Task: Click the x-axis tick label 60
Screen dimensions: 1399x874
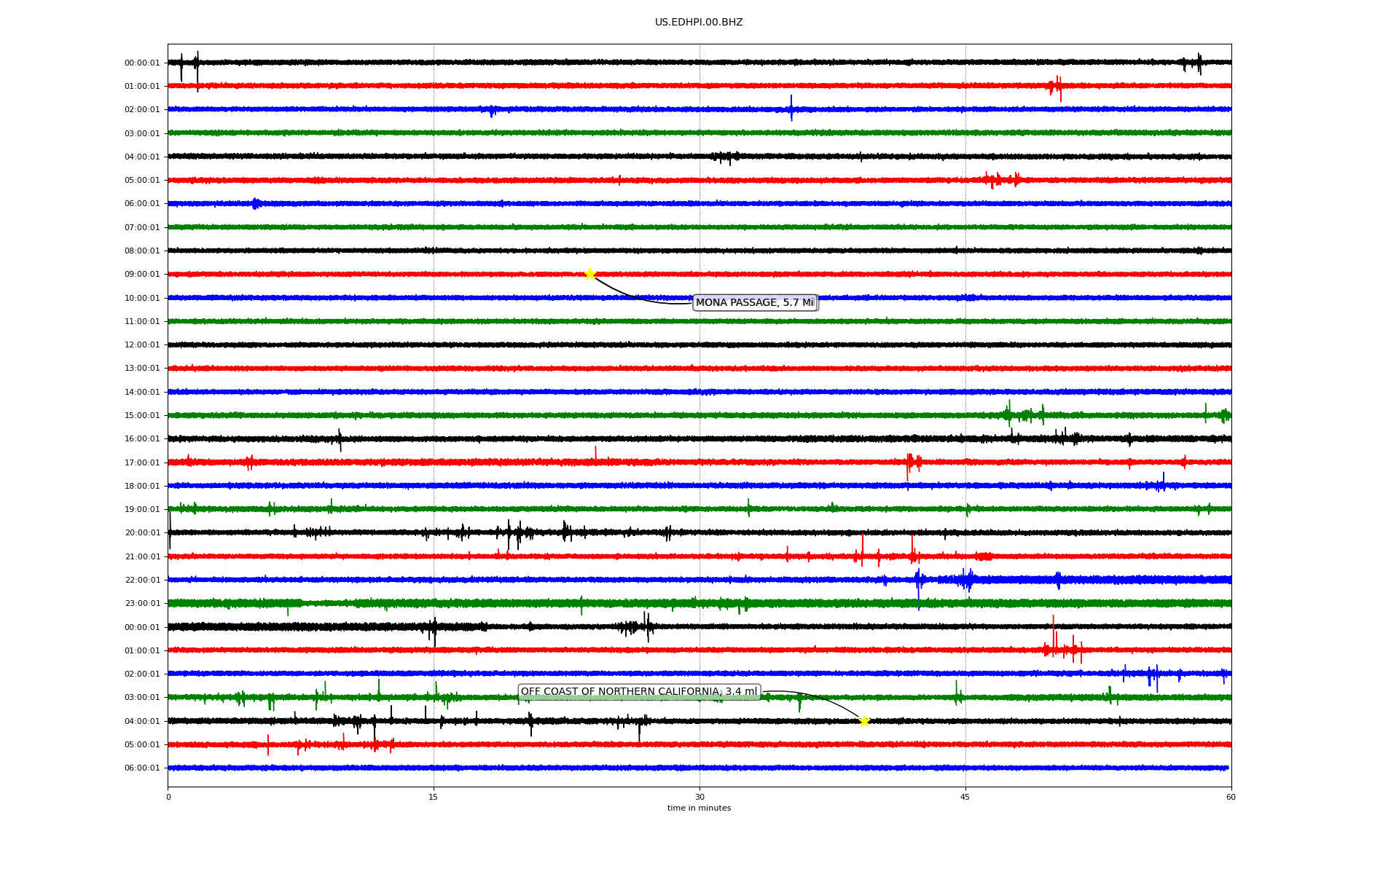Action: click(x=1231, y=798)
